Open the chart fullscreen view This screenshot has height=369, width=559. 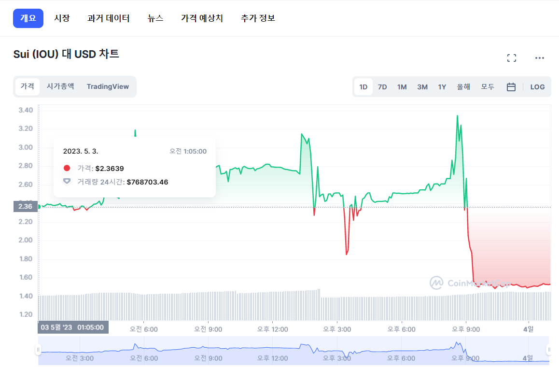[511, 57]
